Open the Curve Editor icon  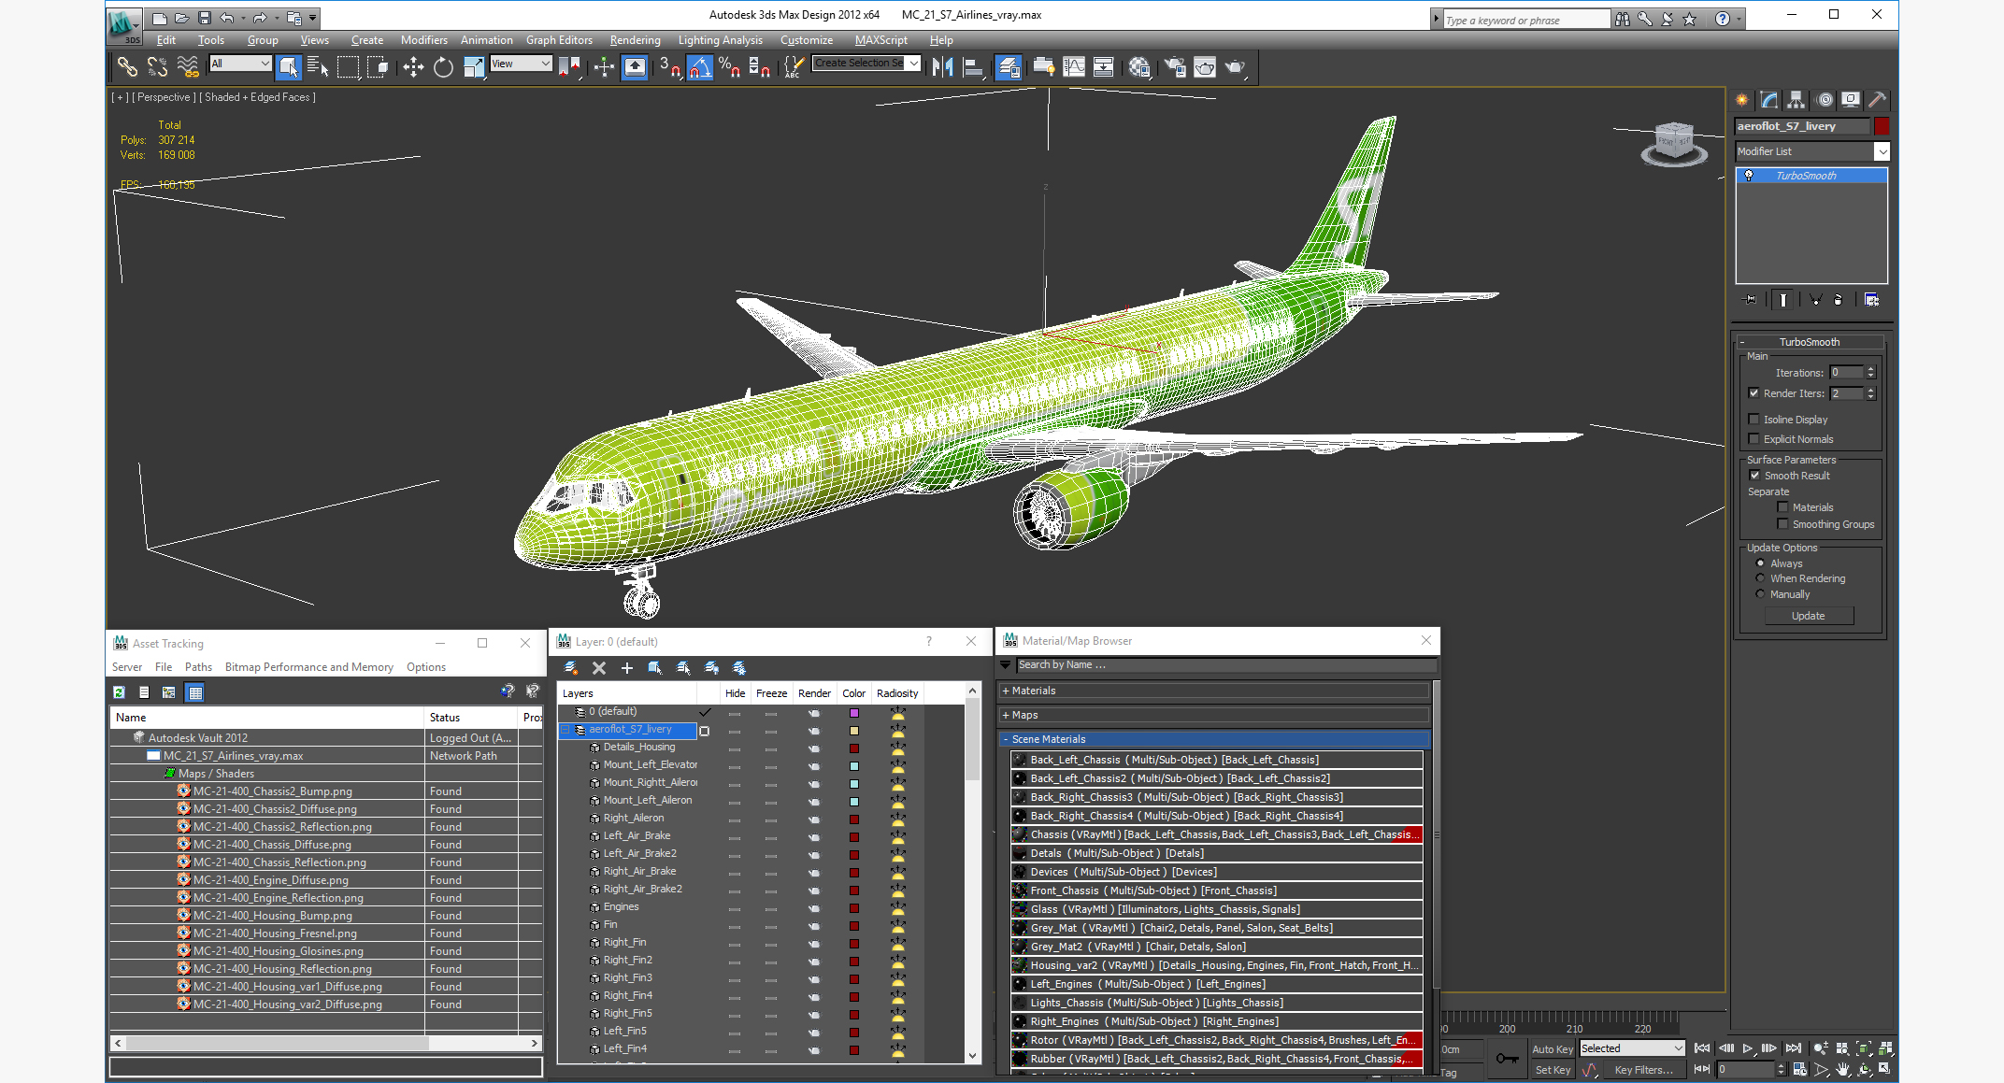coord(1075,66)
